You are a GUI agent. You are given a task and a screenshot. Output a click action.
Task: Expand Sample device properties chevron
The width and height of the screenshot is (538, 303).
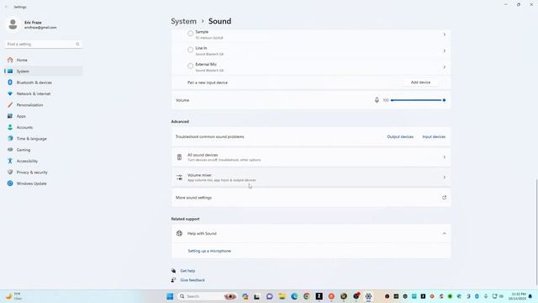pyautogui.click(x=445, y=35)
